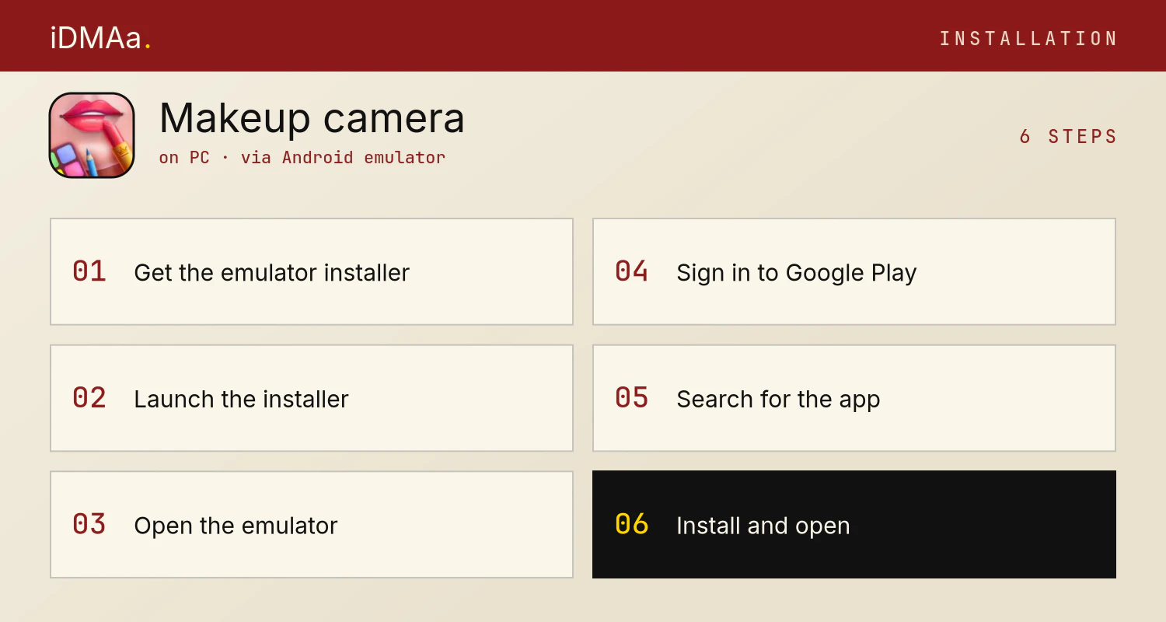Click the Makeup camera title text
This screenshot has height=622, width=1166.
312,118
